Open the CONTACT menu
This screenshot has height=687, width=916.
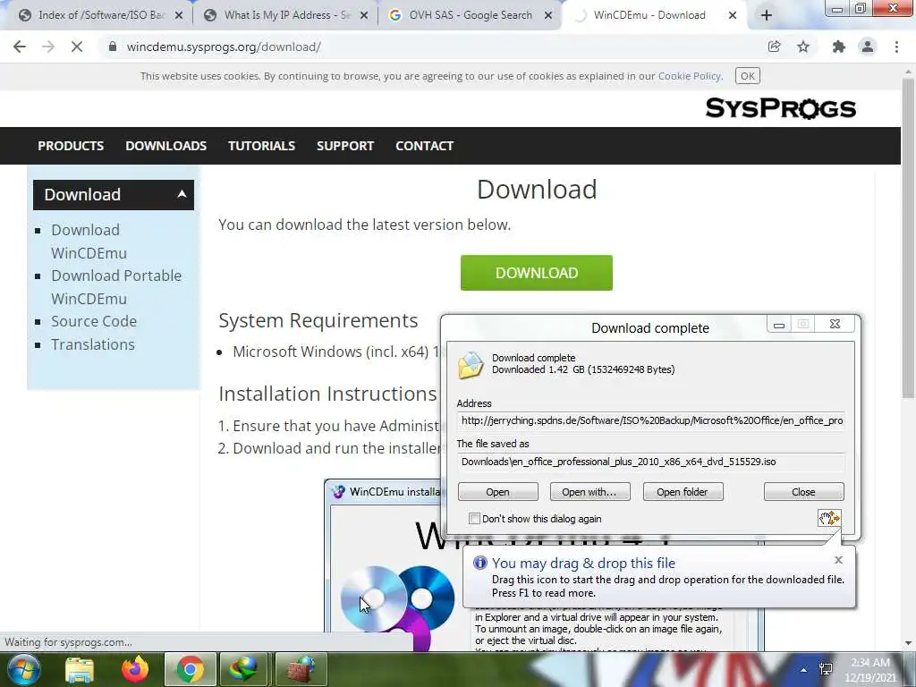click(x=425, y=146)
